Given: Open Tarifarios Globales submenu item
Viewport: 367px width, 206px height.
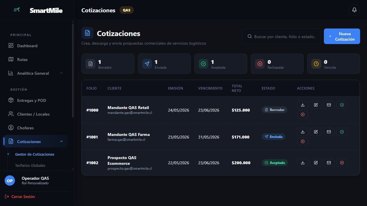Looking at the screenshot, I should pos(30,165).
